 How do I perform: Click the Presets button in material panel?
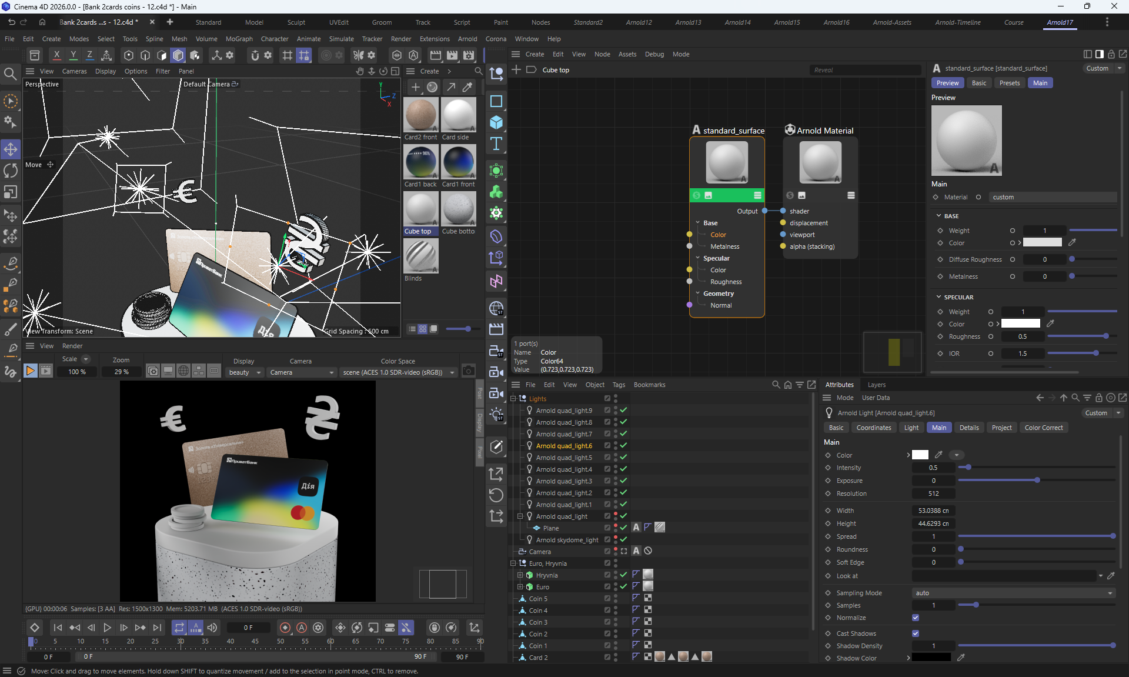1009,83
